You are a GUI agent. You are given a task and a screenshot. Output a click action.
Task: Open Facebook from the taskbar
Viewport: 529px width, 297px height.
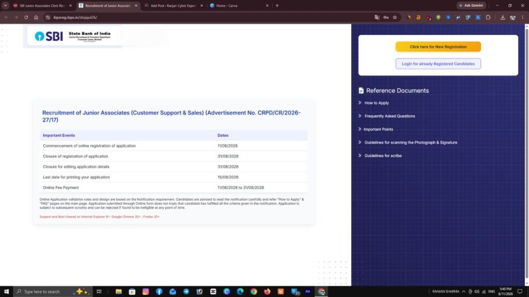(159, 291)
